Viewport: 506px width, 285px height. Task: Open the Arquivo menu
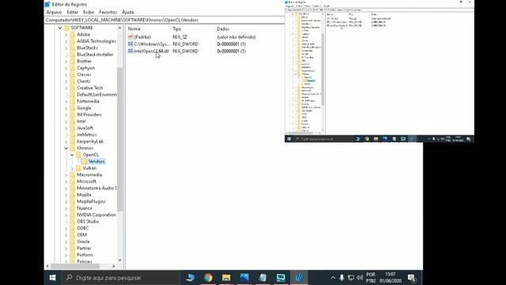click(x=54, y=12)
